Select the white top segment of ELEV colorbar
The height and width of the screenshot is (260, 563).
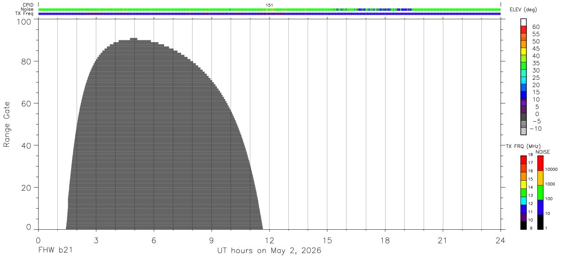pyautogui.click(x=524, y=23)
